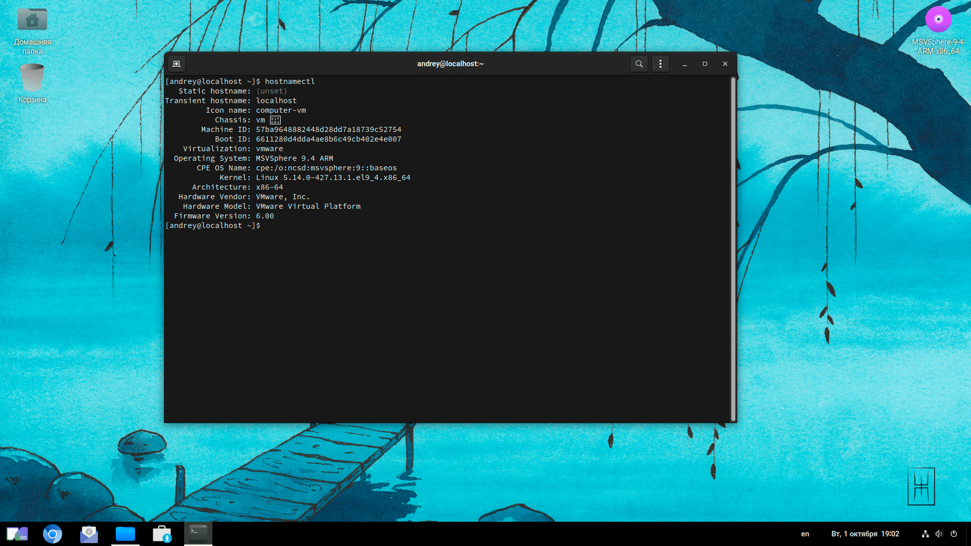Open the Домашняя папка desktop icon
Screen dimensions: 971x546
pos(31,21)
